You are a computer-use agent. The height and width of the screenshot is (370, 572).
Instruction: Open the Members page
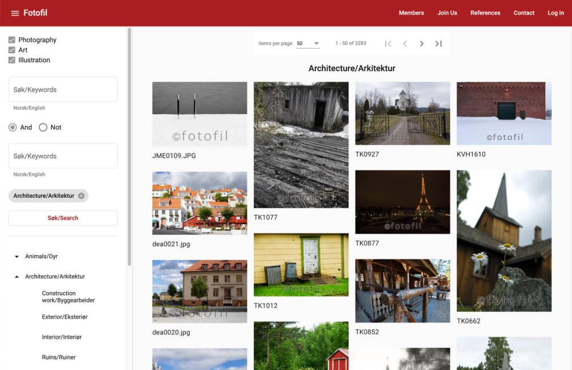coord(411,13)
